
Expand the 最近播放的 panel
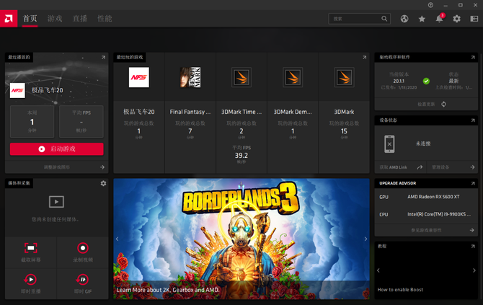103,57
